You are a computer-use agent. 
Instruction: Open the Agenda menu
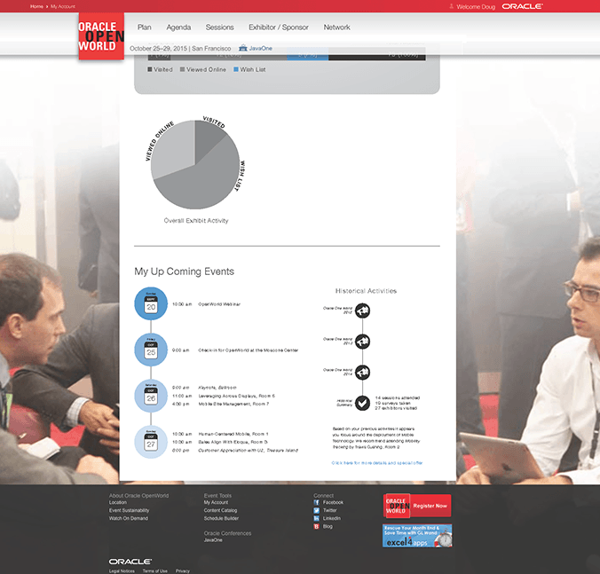click(178, 28)
